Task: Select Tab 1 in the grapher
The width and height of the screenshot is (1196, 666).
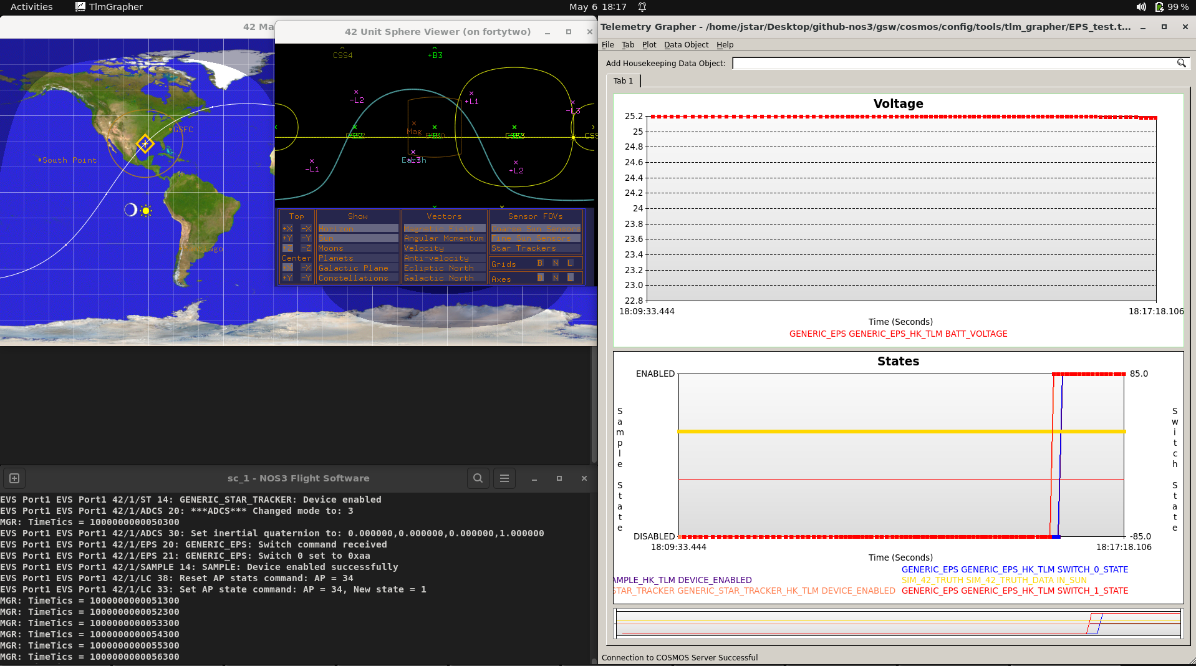Action: coord(623,81)
